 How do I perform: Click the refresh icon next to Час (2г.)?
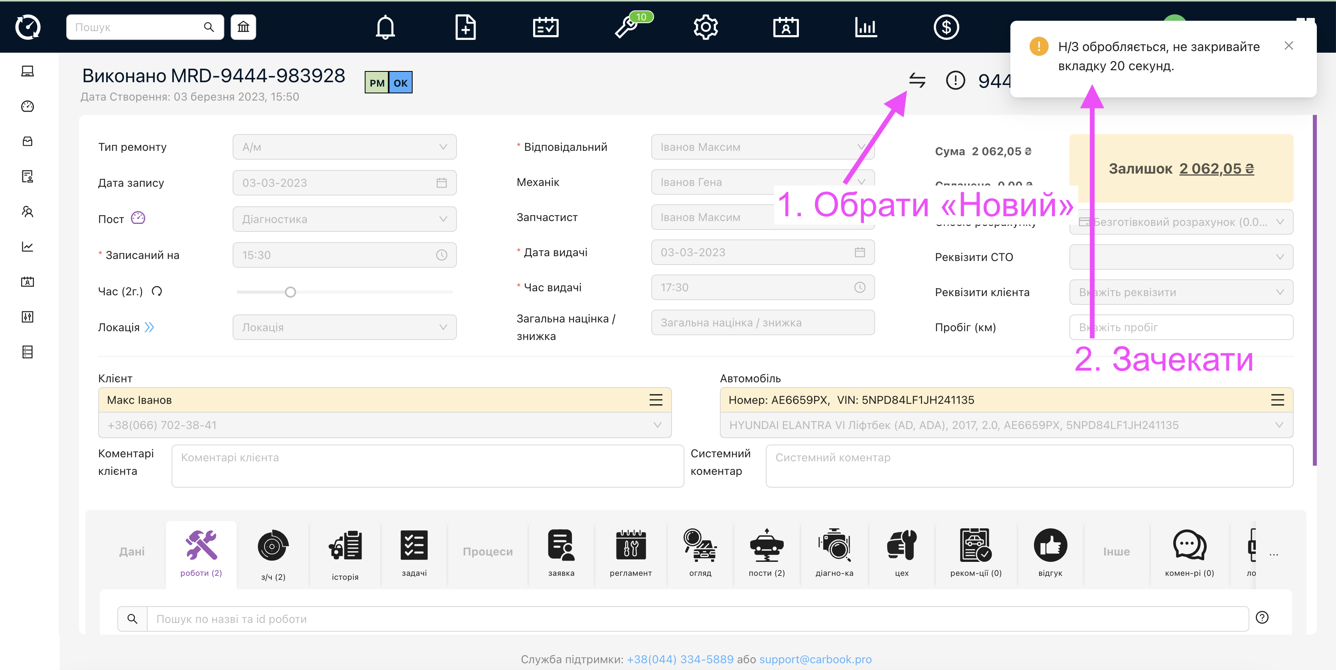[157, 291]
